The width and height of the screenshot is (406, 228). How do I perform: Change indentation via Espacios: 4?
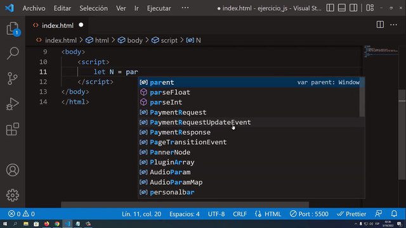[185, 214]
